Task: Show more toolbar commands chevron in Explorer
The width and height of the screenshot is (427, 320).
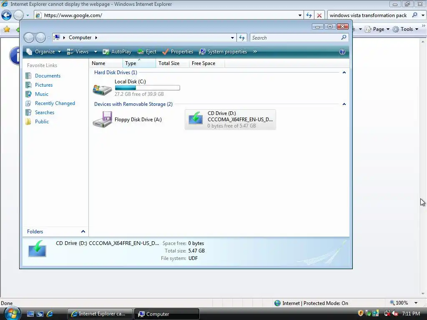Action: [255, 52]
